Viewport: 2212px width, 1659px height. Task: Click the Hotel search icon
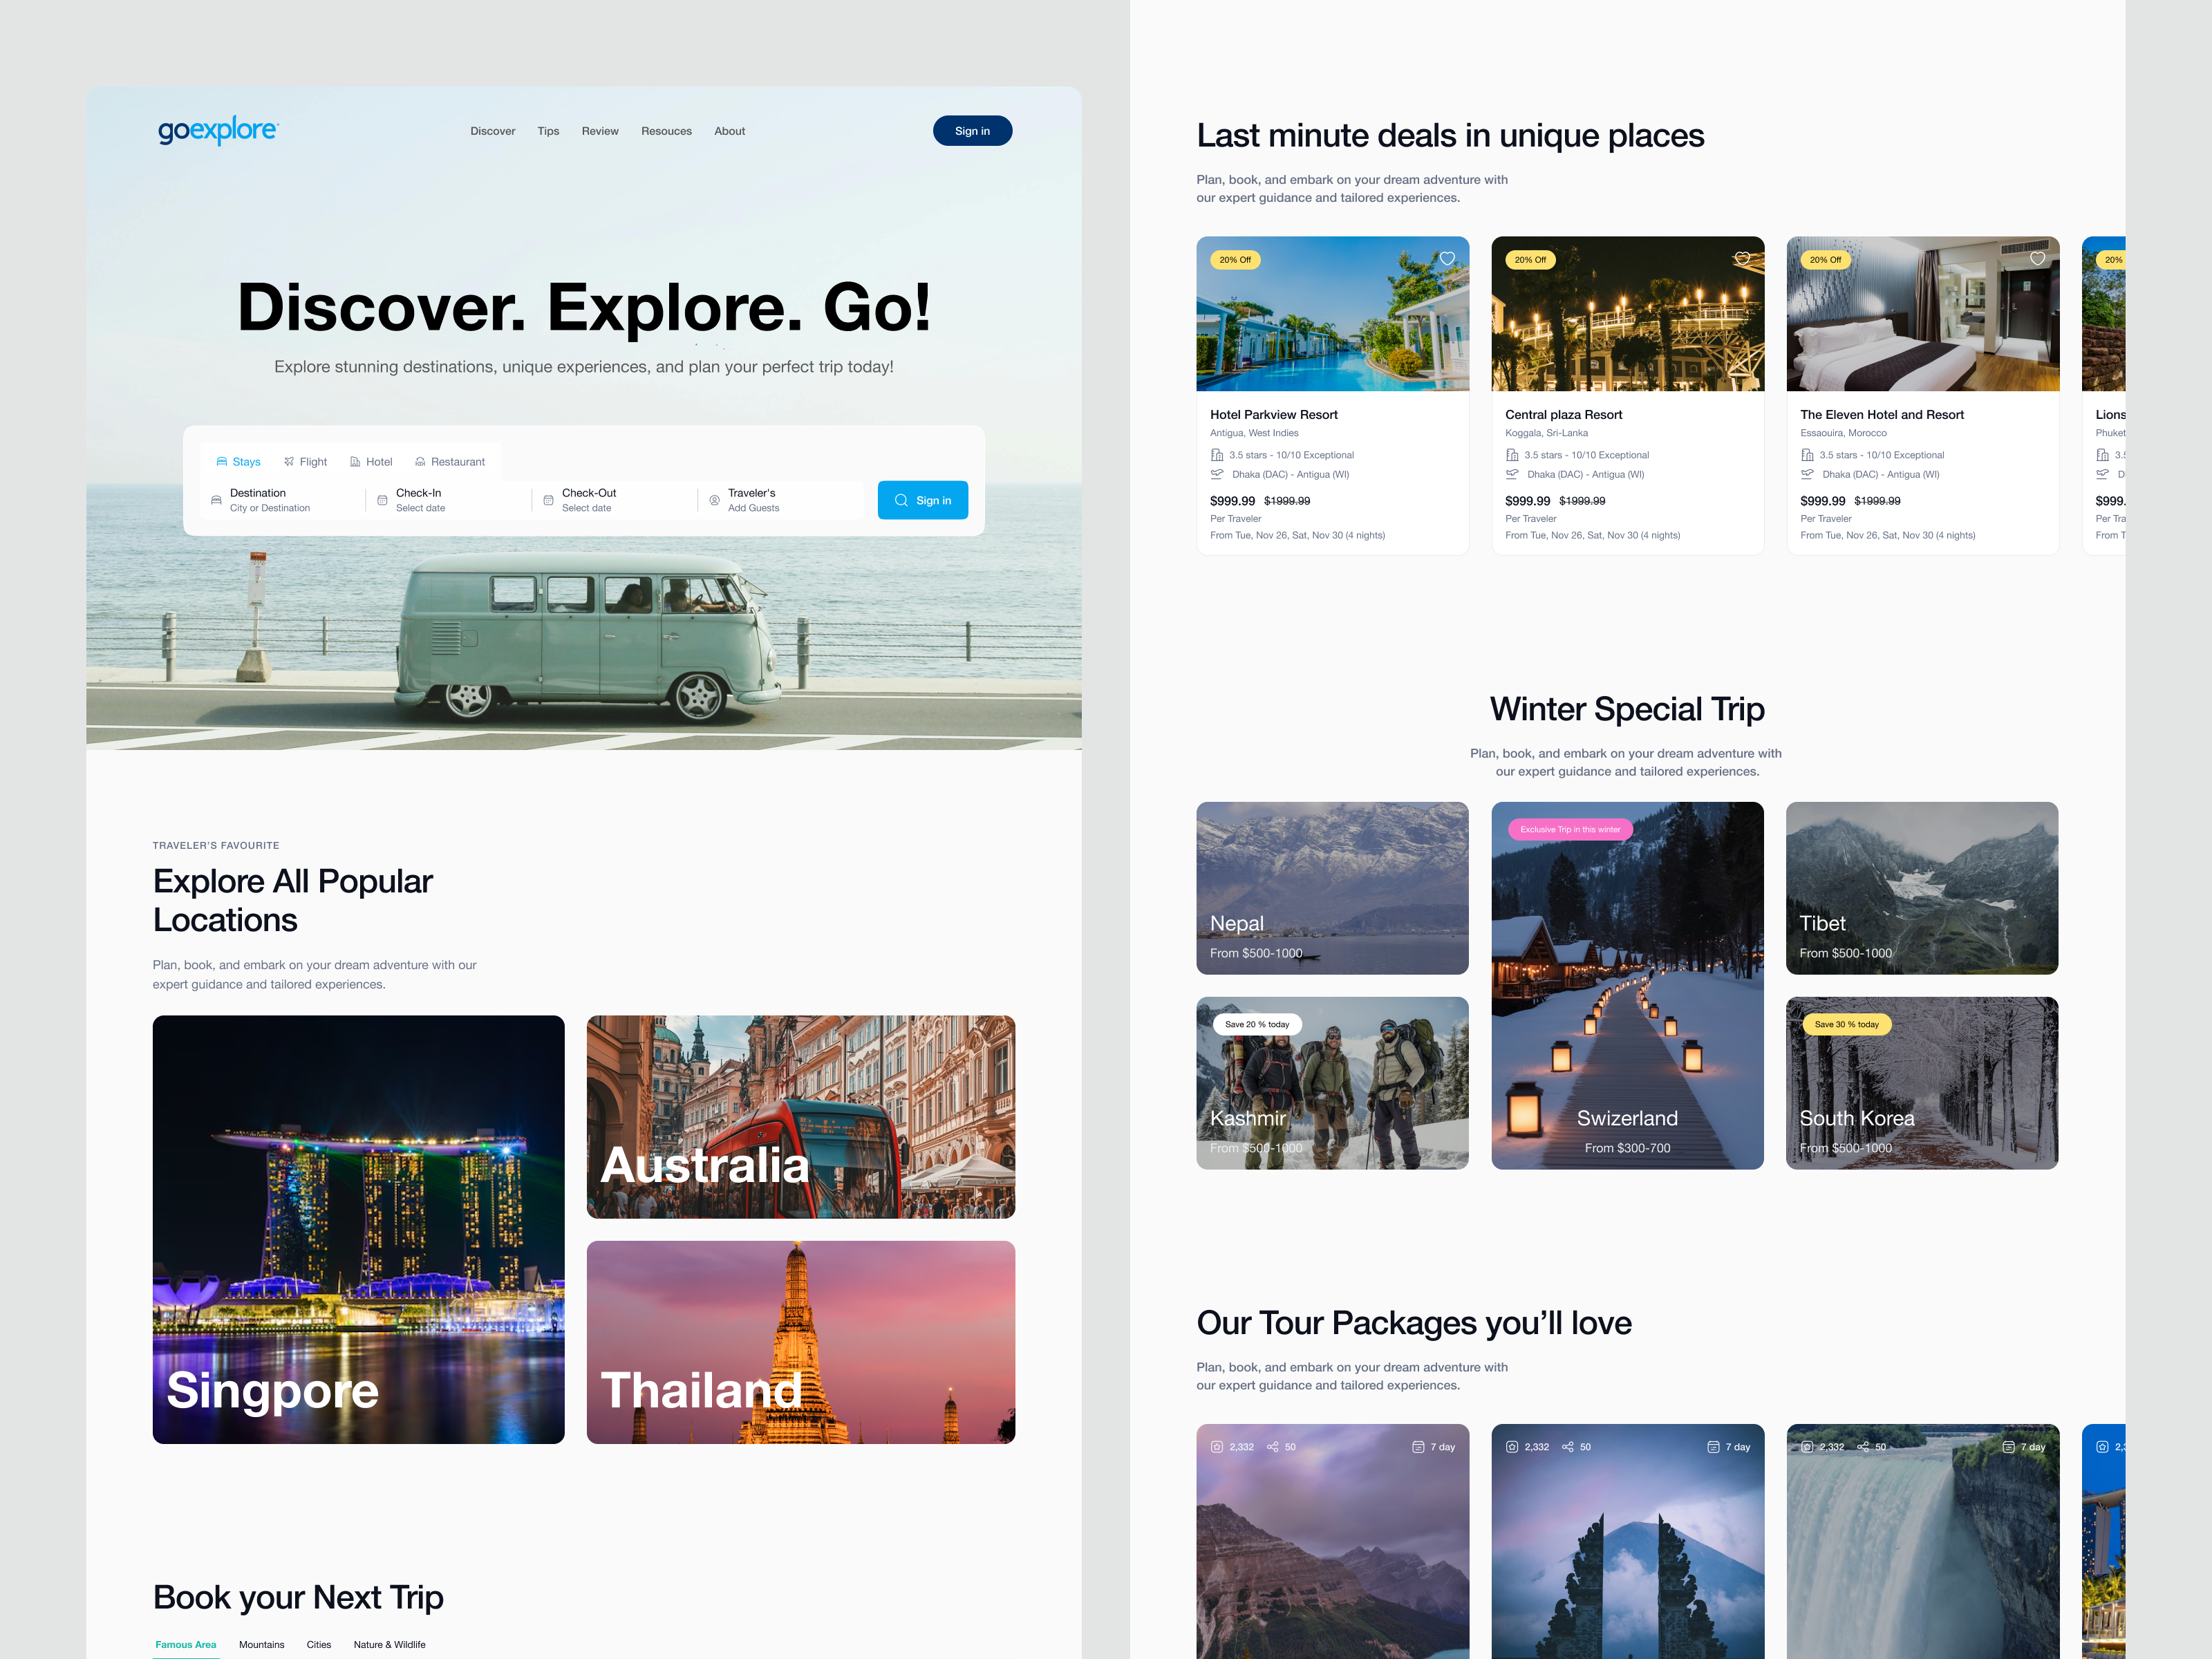(x=355, y=462)
